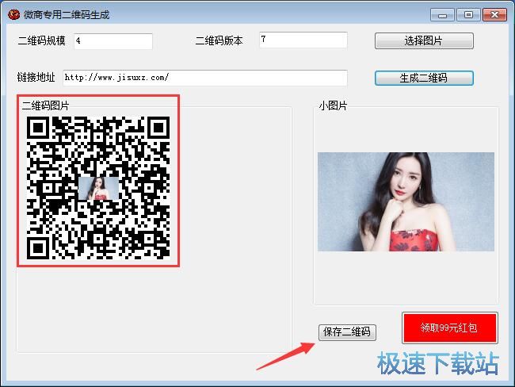Focus the 二维码规模 input field

113,41
